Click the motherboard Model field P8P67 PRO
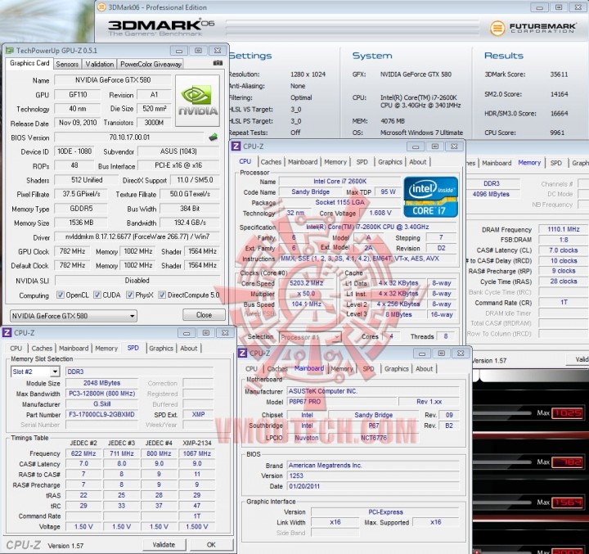The width and height of the screenshot is (589, 554). [341, 402]
